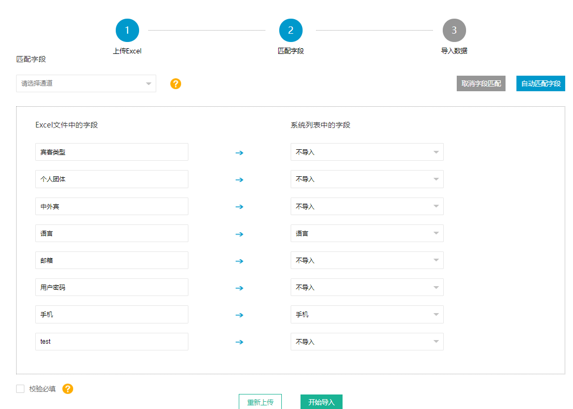Image resolution: width=573 pixels, height=409 pixels.
Task: Expand system field dropdown for 用户密码
Action: coord(367,288)
